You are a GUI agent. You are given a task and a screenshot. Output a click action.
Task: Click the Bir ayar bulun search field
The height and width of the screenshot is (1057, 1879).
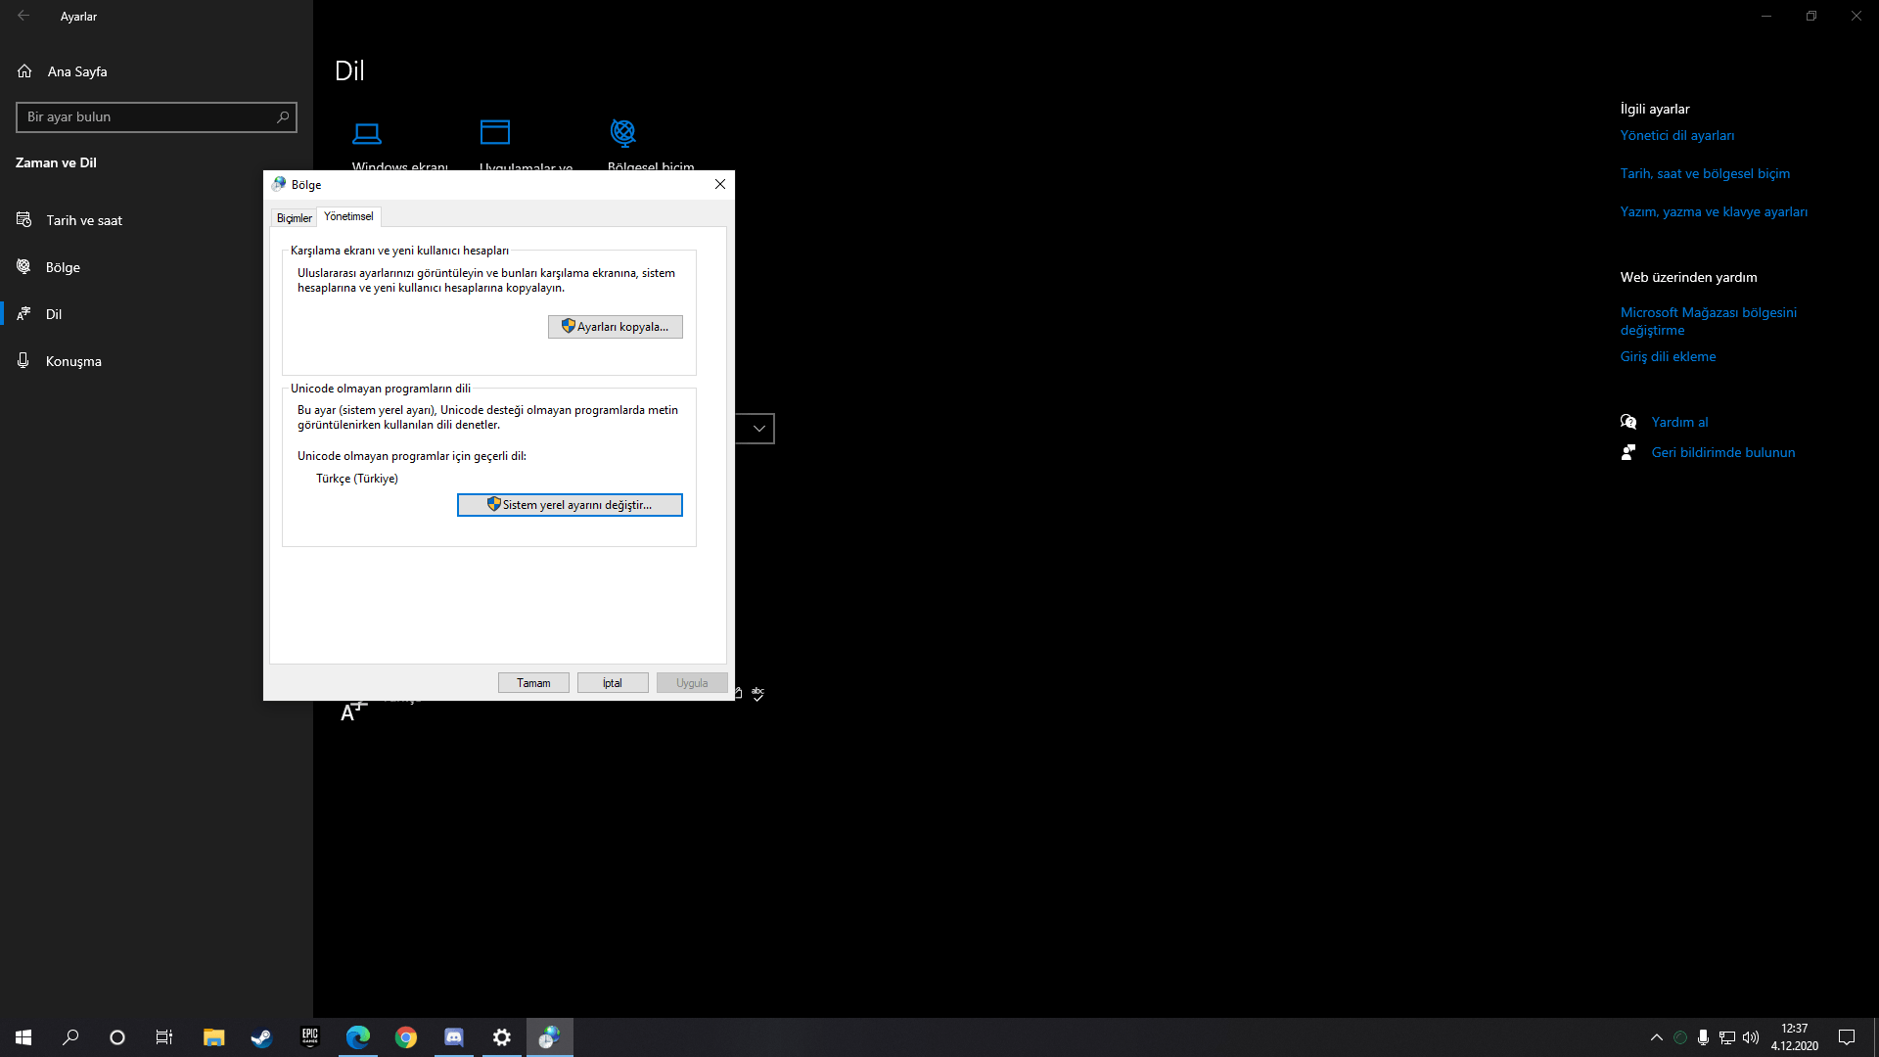tap(147, 117)
